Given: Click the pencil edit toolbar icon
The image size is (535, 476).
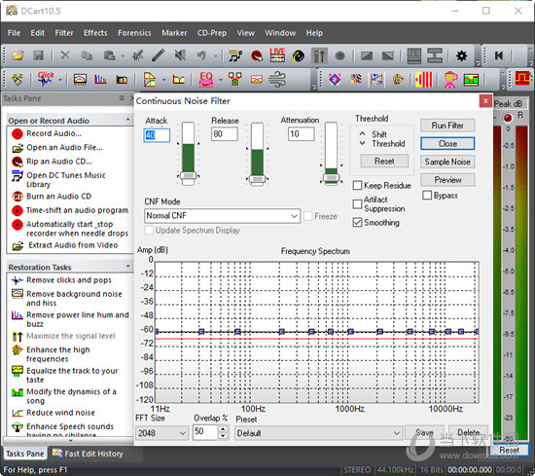Looking at the screenshot, I should click(x=158, y=55).
